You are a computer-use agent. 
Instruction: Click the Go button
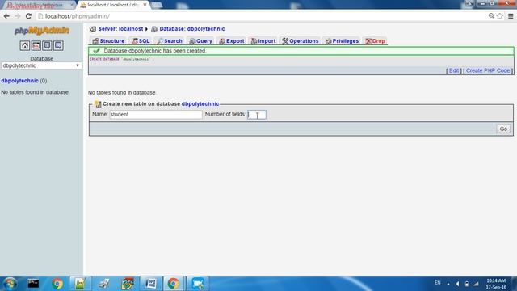503,129
